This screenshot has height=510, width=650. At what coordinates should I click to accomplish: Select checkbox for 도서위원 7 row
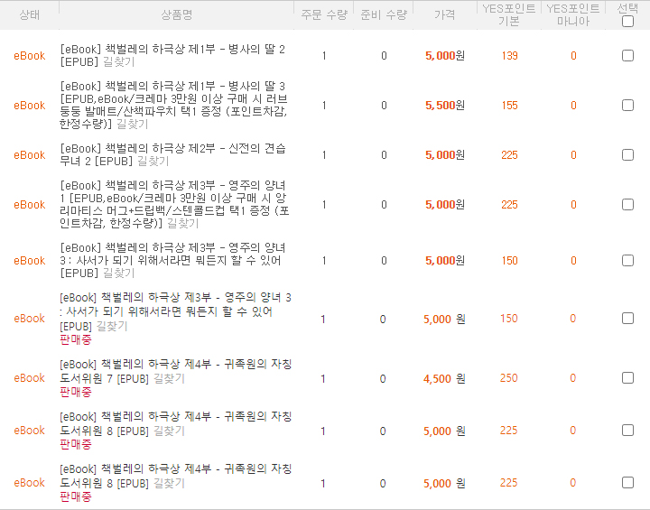[627, 378]
